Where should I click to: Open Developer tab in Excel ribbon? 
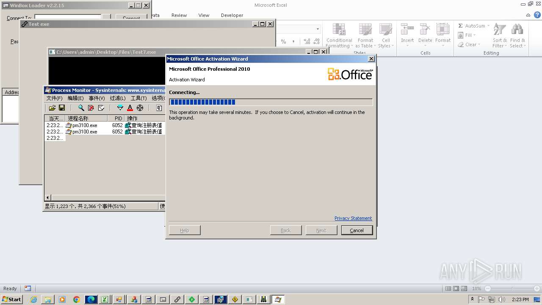[x=232, y=15]
